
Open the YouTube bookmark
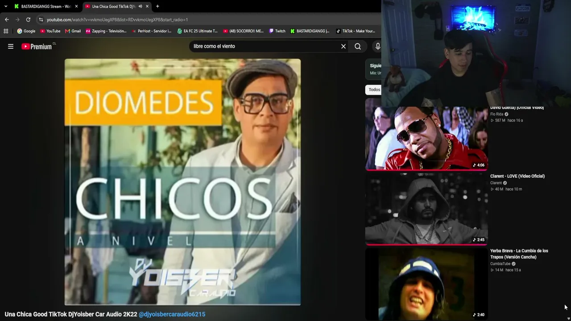[x=50, y=31]
